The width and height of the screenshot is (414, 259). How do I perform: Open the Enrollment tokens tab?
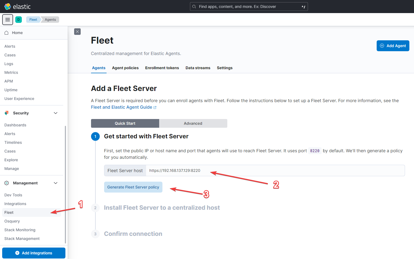point(162,68)
